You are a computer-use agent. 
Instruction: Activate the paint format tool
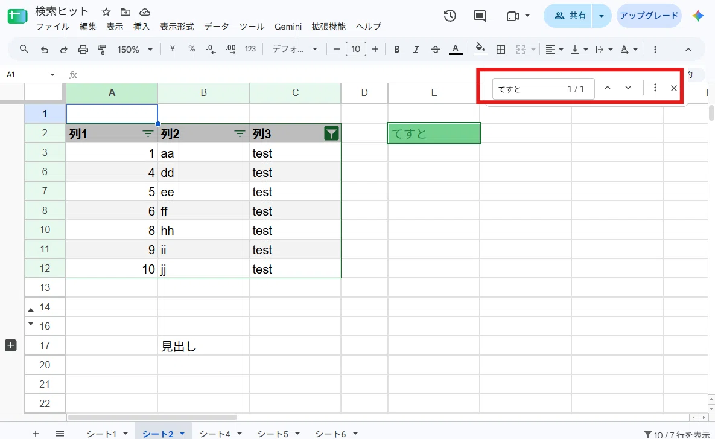102,50
